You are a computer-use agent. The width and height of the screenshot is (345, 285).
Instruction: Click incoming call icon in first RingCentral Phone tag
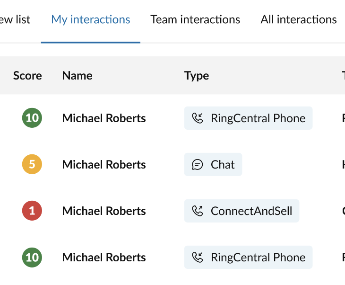click(x=198, y=118)
